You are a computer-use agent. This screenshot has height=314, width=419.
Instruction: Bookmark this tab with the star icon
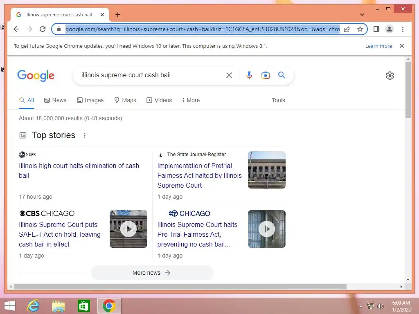point(360,29)
